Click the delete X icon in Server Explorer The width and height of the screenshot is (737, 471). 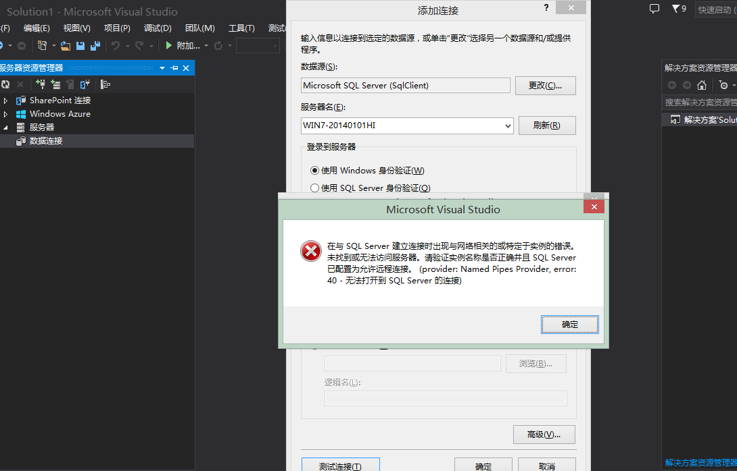coord(20,84)
